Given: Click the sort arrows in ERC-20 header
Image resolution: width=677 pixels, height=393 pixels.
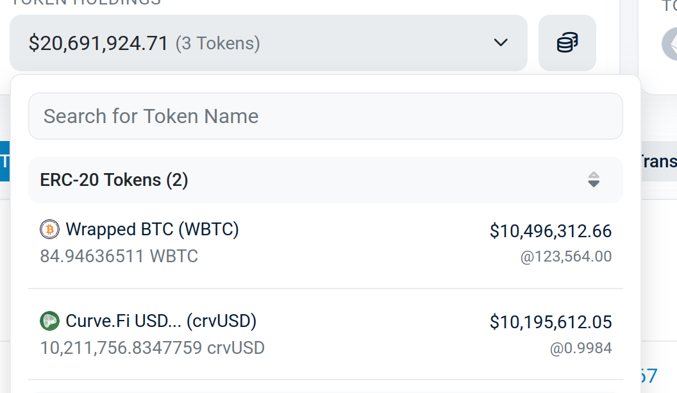Looking at the screenshot, I should (594, 180).
